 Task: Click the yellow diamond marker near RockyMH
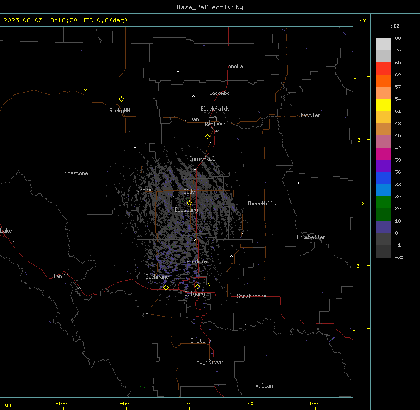click(121, 99)
